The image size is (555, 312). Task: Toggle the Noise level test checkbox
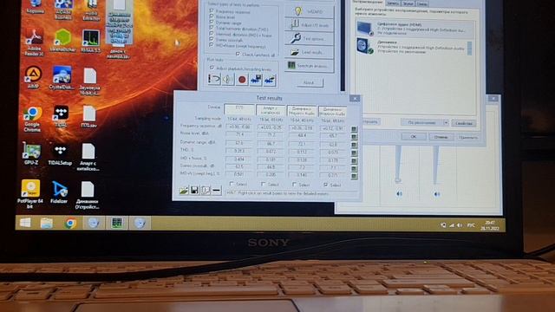212,16
